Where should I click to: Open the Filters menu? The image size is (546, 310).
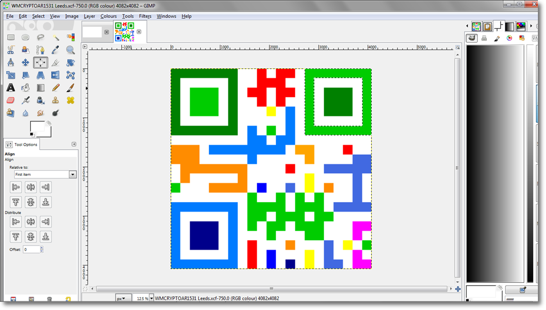(145, 16)
